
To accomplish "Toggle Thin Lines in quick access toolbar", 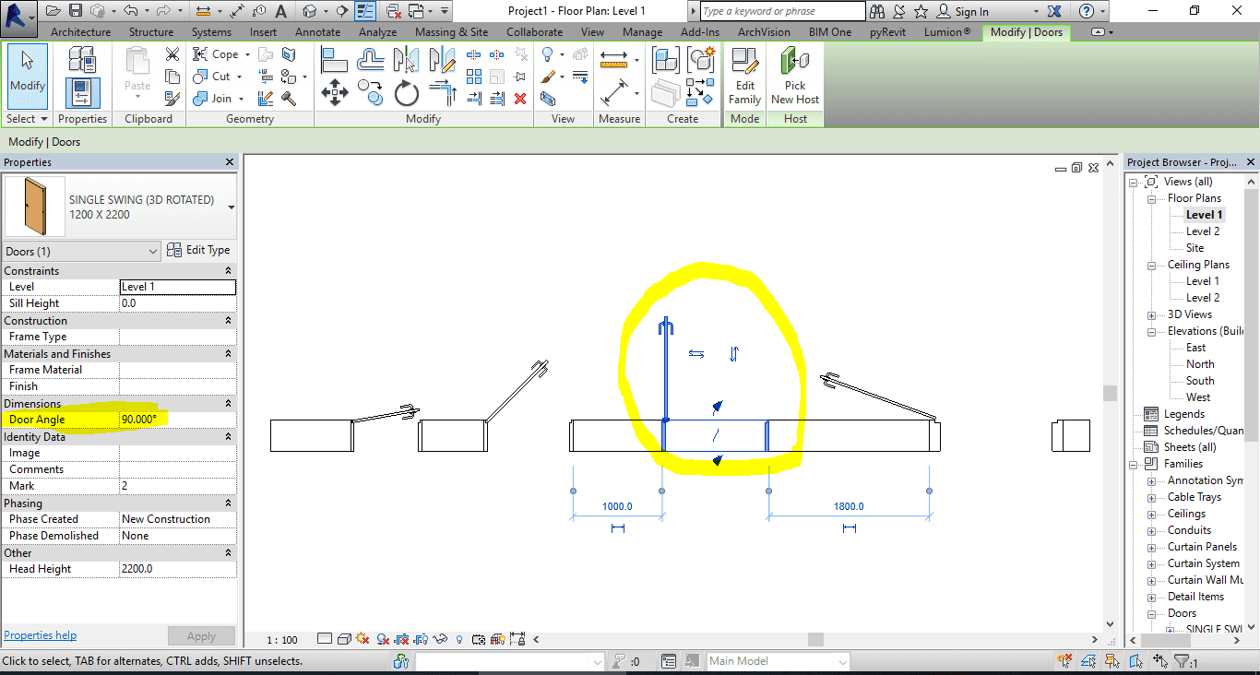I will (x=365, y=11).
